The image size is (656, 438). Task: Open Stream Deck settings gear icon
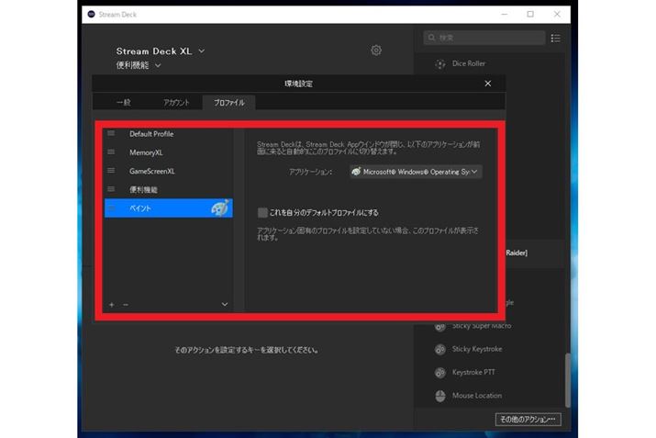coord(376,51)
